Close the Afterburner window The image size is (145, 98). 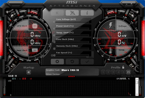coord(131,4)
